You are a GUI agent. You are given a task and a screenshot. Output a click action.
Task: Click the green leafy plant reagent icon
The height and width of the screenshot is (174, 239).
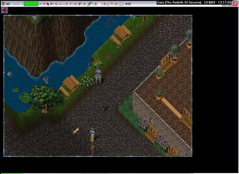tap(89, 4)
